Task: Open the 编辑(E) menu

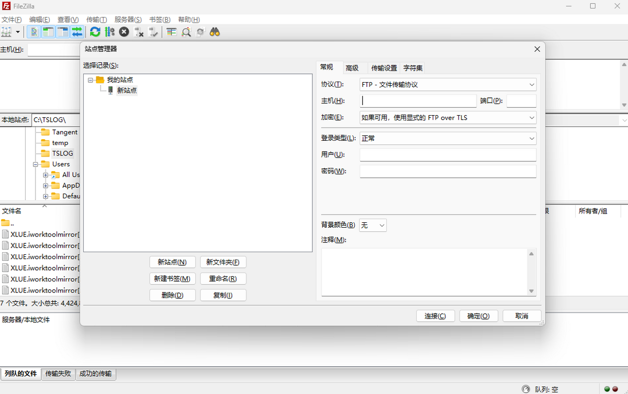Action: click(x=40, y=19)
